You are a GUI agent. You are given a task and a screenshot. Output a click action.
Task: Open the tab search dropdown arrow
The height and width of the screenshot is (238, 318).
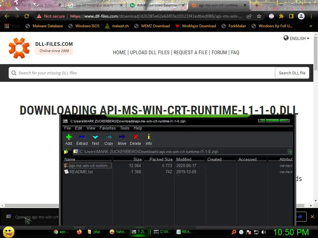coord(281,5)
